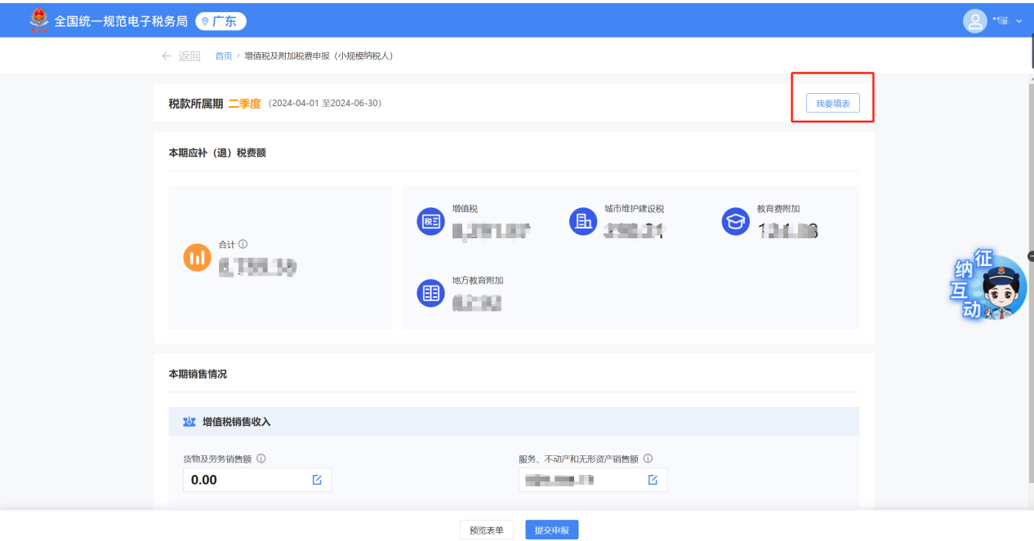Click the 我要填表 button
The width and height of the screenshot is (1034, 541).
(x=833, y=104)
